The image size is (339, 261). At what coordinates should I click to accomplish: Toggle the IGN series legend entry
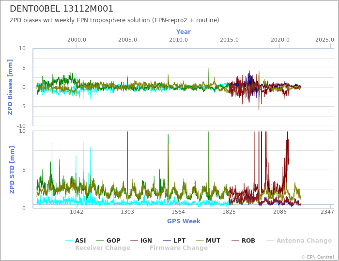coord(141,241)
